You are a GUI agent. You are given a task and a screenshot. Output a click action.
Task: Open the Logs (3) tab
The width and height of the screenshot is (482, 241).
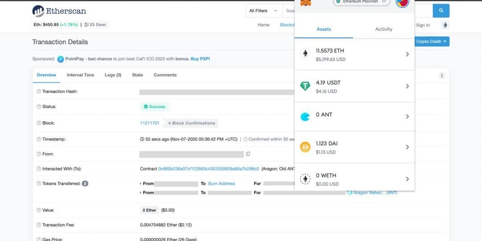point(113,75)
